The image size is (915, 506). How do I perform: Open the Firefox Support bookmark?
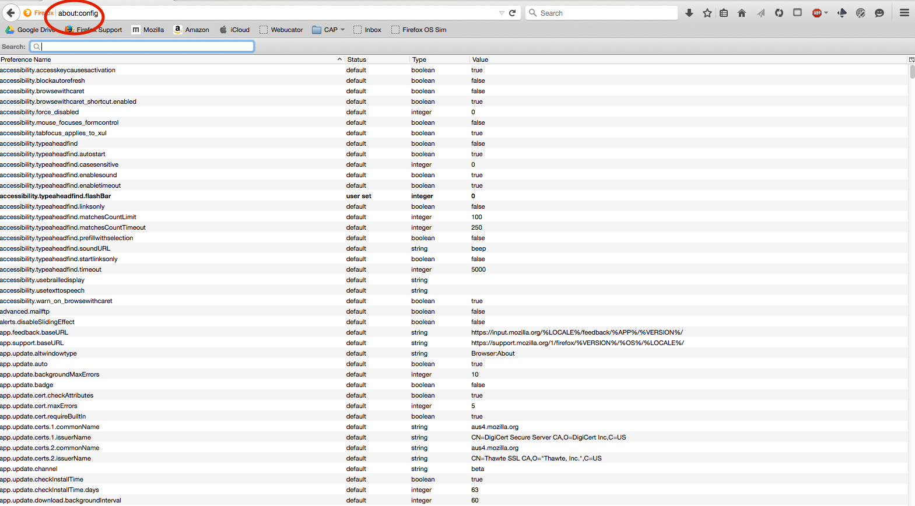click(x=94, y=30)
